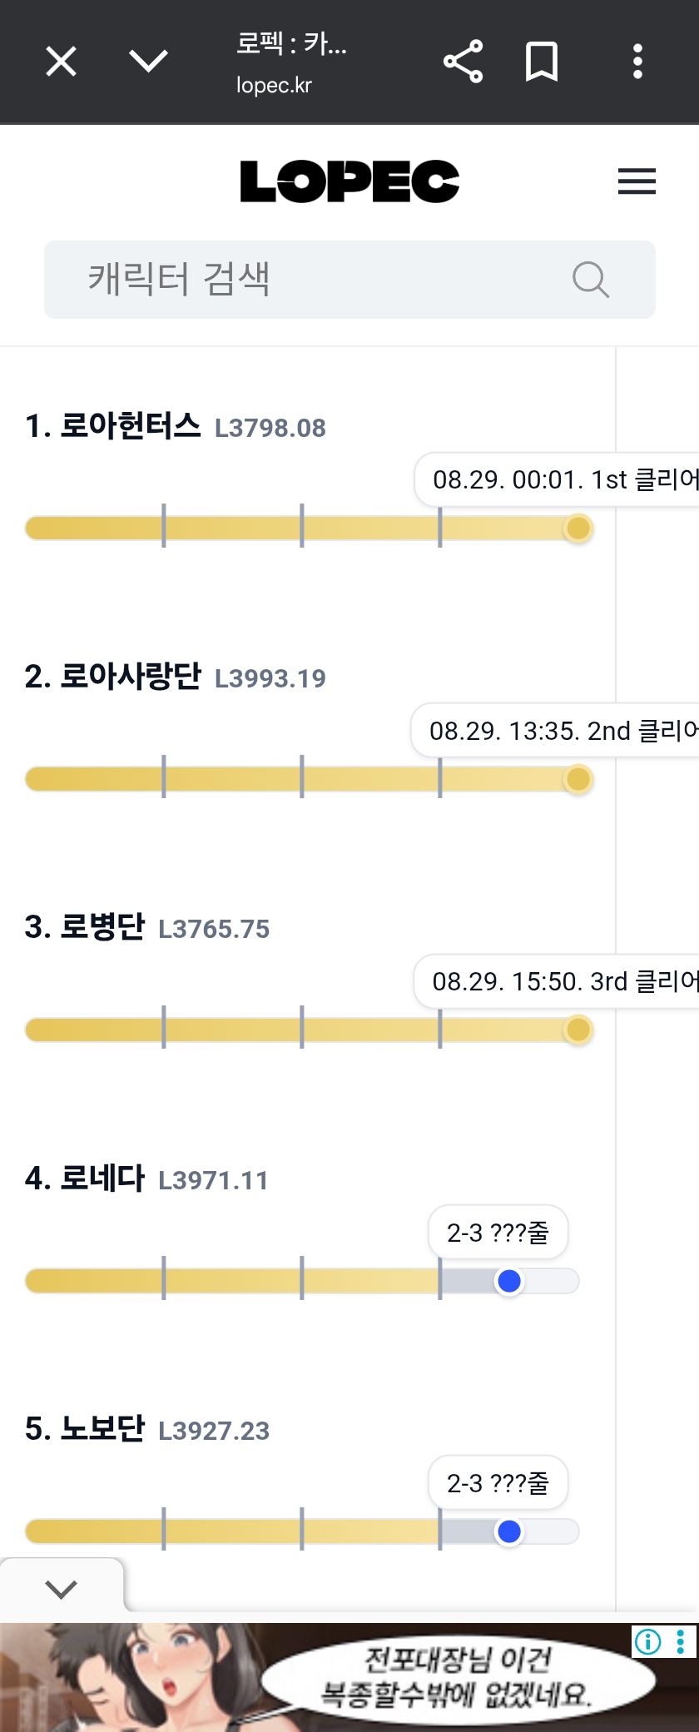Screen dimensions: 699x1732
Task: Open the 로아헌터스 guild entry
Action: 130,426
